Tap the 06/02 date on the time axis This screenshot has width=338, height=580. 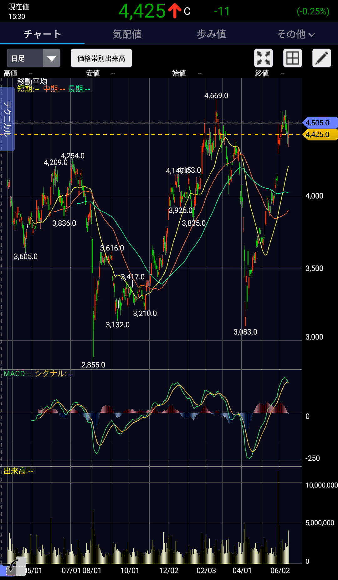[280, 571]
